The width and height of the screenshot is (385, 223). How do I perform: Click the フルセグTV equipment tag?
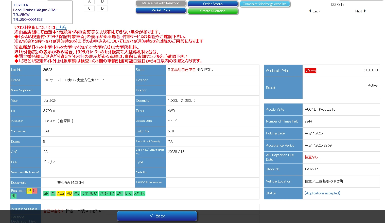(x=107, y=193)
